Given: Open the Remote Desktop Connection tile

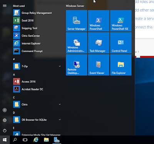Looking at the screenshot, I should 77,65.
